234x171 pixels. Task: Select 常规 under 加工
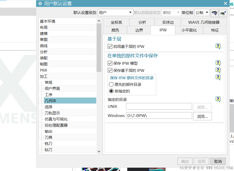pyautogui.click(x=70, y=83)
